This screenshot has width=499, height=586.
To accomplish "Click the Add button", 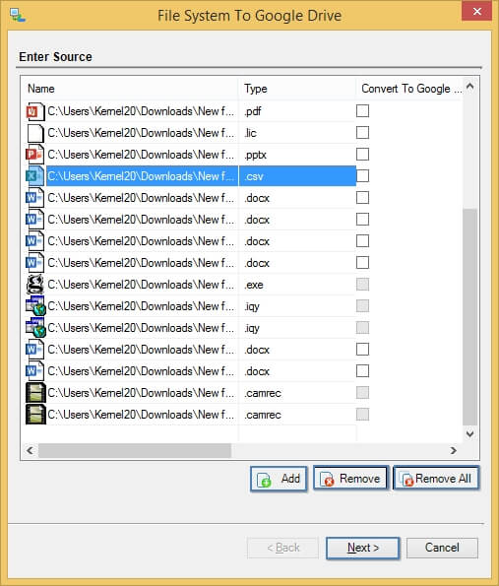I will pos(279,479).
